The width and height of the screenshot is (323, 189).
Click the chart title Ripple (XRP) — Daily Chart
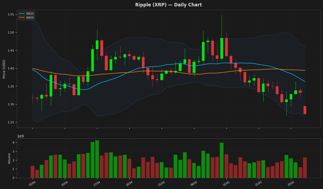tap(168, 5)
